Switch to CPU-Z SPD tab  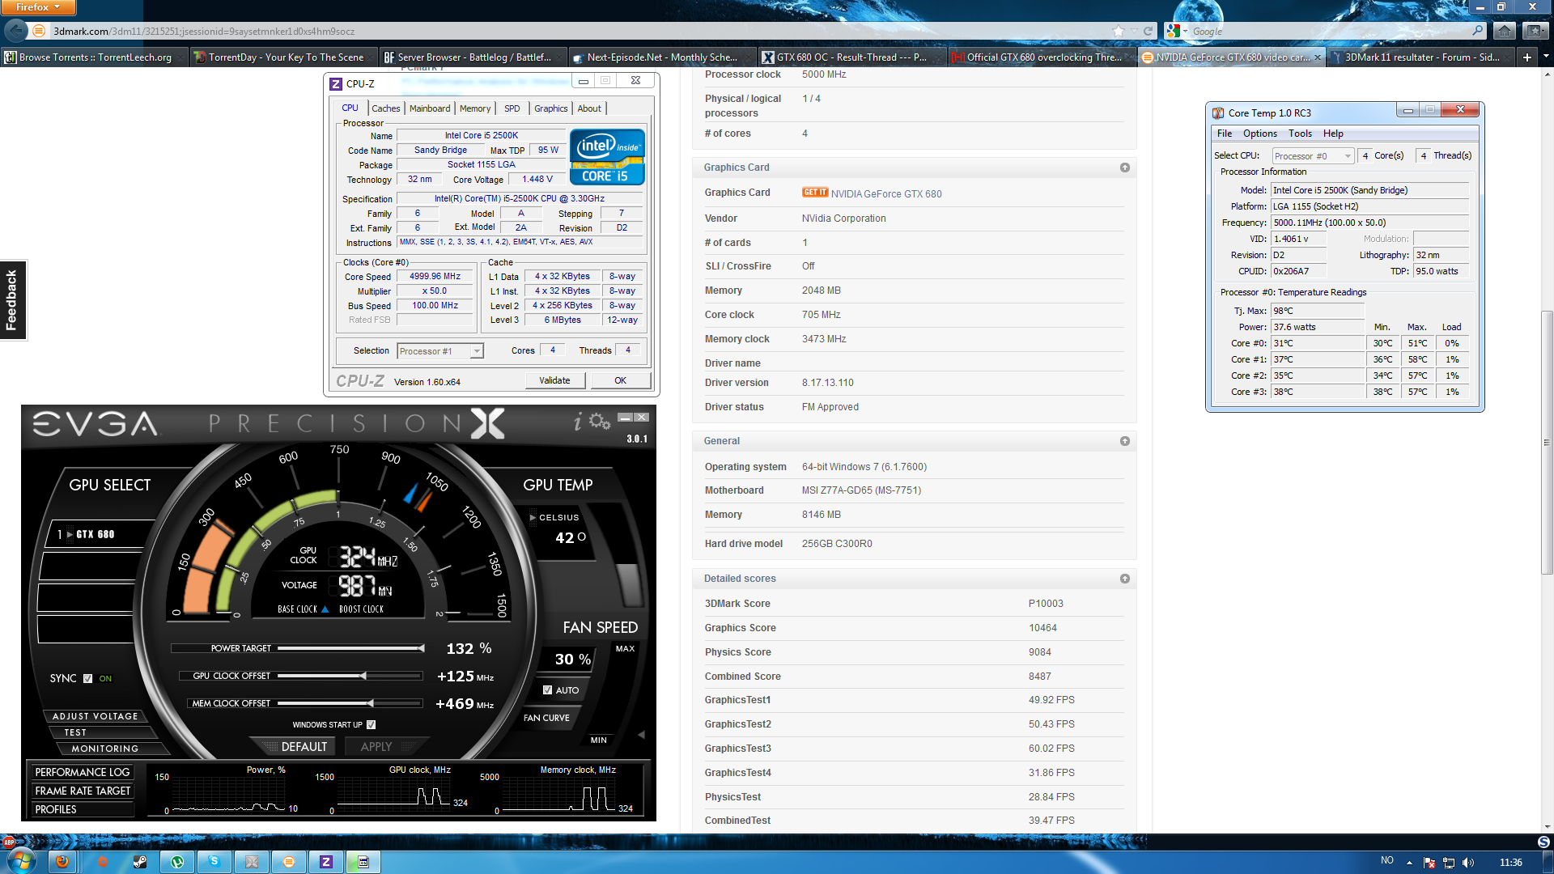pyautogui.click(x=512, y=108)
